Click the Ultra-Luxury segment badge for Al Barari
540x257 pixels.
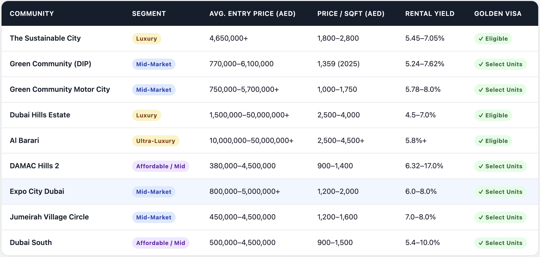pos(155,141)
